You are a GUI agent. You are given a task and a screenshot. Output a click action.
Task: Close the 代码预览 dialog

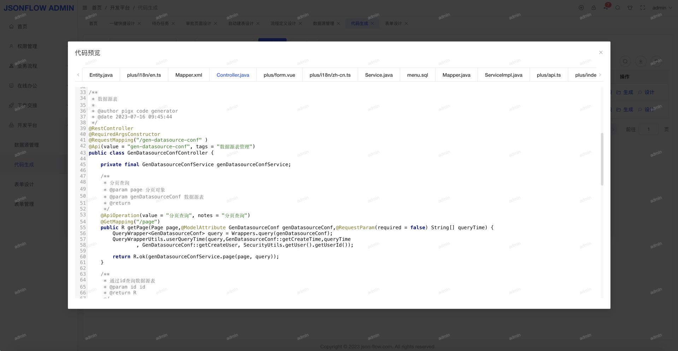click(x=601, y=53)
